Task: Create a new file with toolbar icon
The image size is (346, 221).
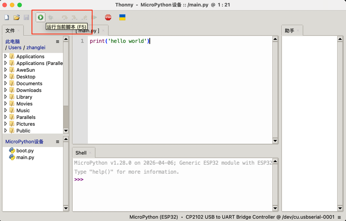Action: [x=7, y=17]
